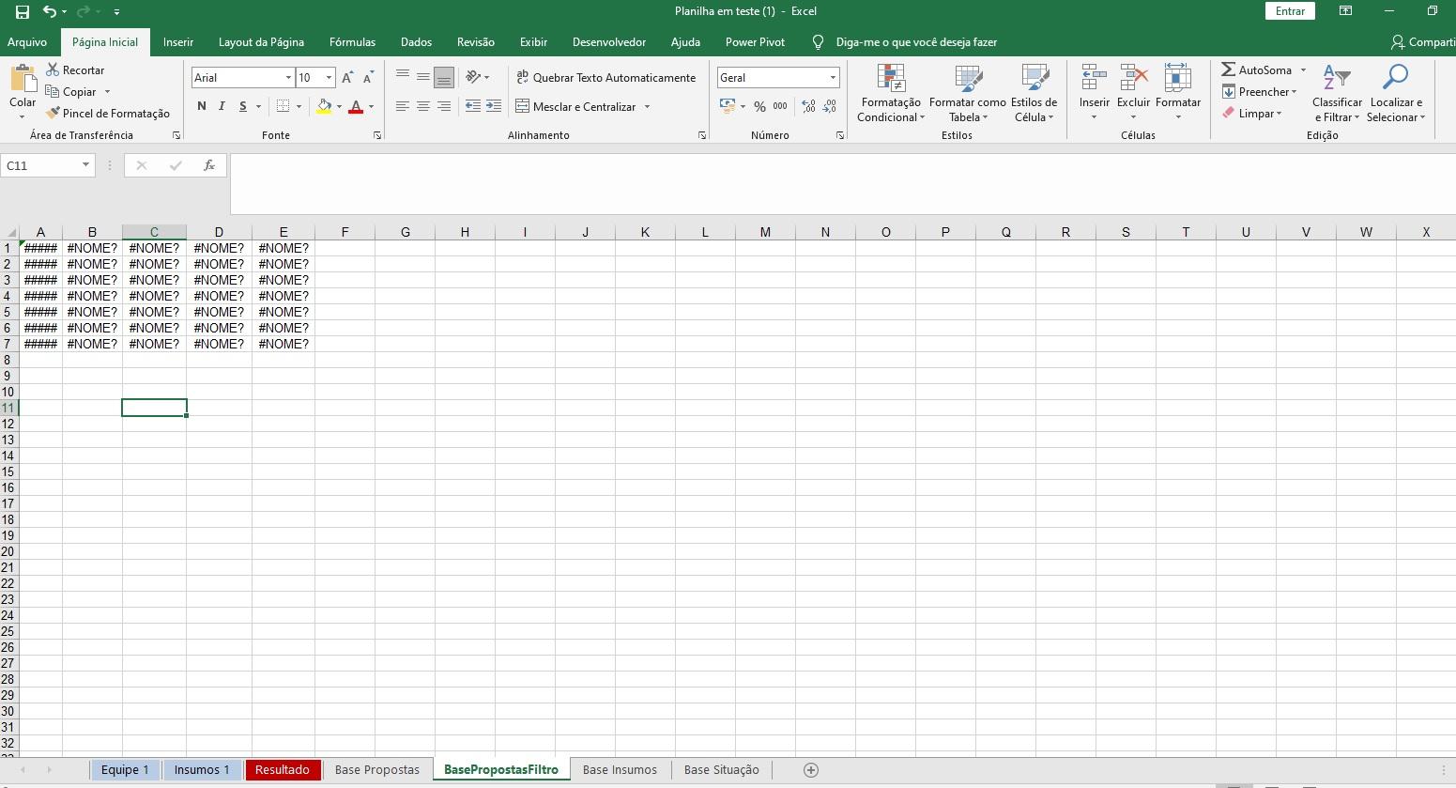Open Formatação Condicional menu
1456x788 pixels.
891,93
